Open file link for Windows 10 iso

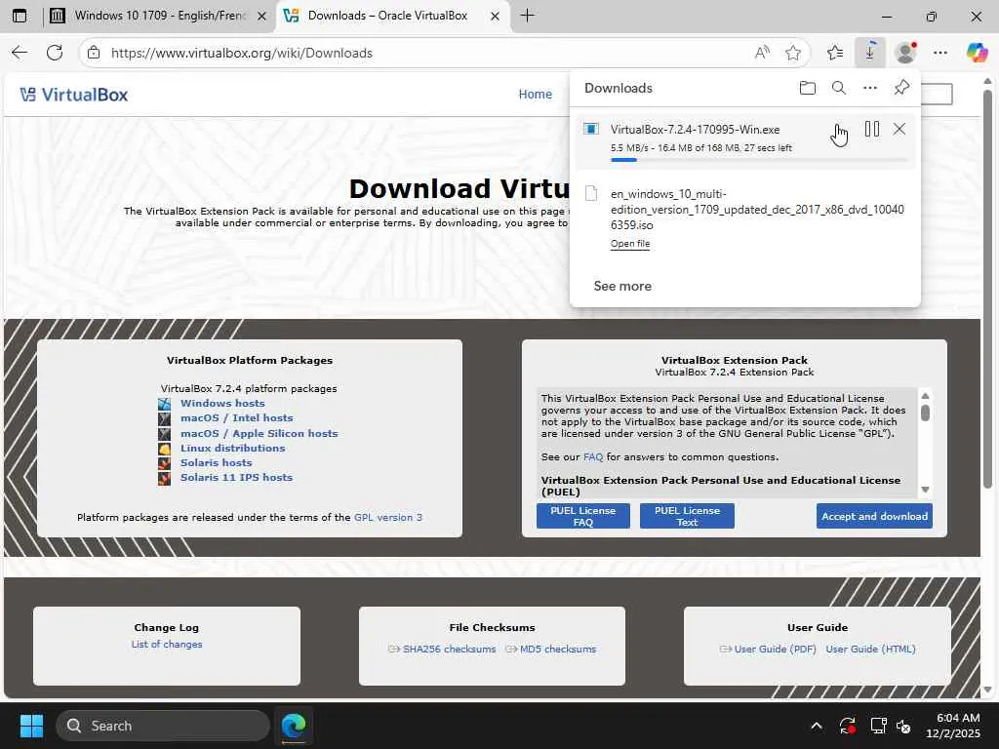[x=630, y=243]
